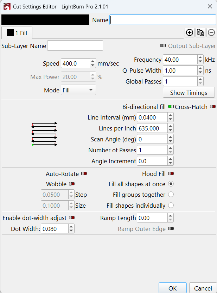The image size is (217, 293).
Task: Enable the Wobble switch
Action: pyautogui.click(x=72, y=184)
